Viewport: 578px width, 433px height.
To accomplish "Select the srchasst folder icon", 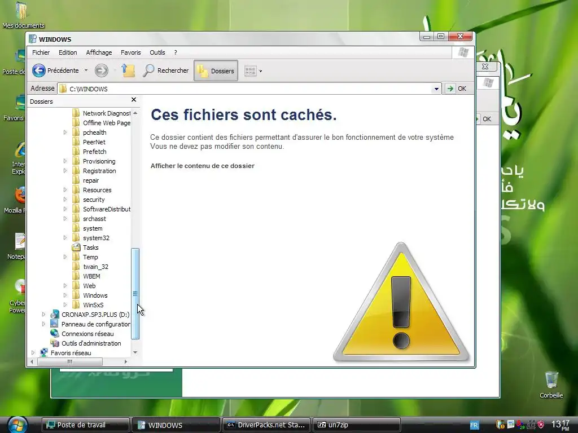I will click(76, 218).
